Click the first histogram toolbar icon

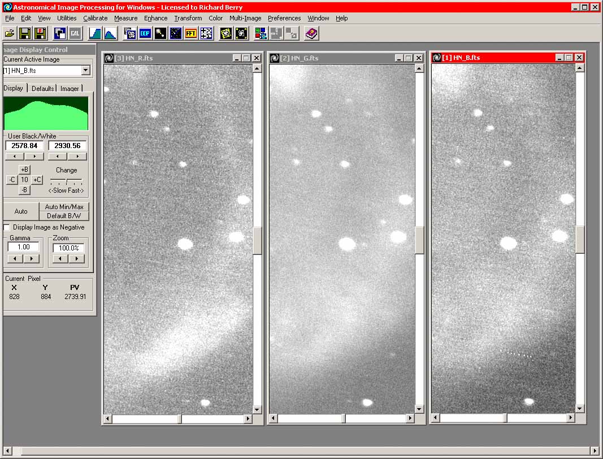[95, 33]
